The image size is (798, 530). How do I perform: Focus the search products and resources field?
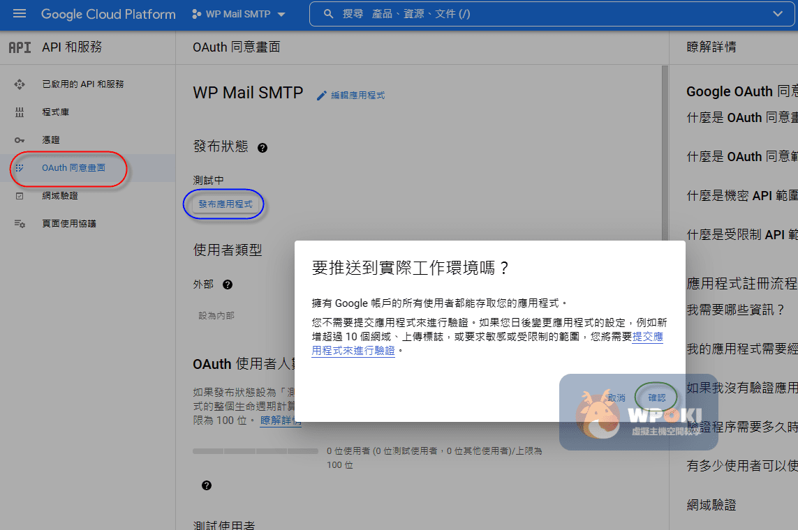(552, 14)
